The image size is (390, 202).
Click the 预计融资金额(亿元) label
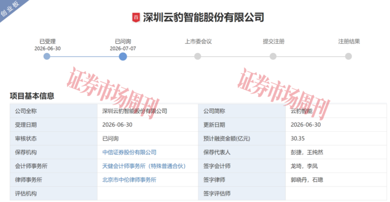point(227,139)
